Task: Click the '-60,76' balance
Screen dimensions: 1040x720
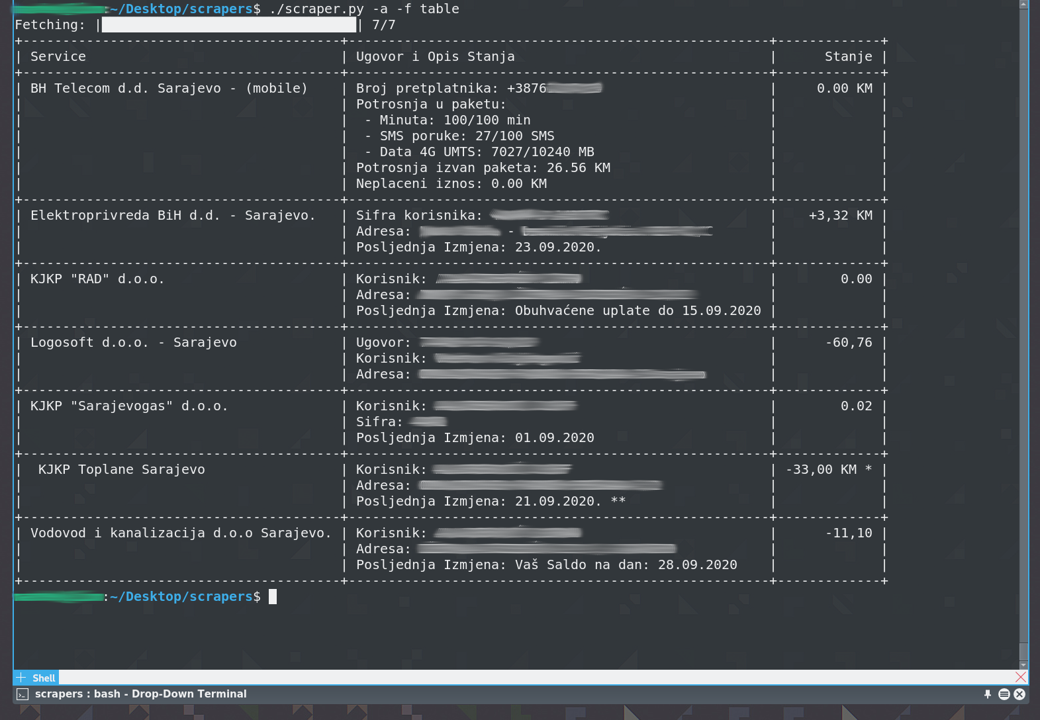Action: (x=849, y=343)
